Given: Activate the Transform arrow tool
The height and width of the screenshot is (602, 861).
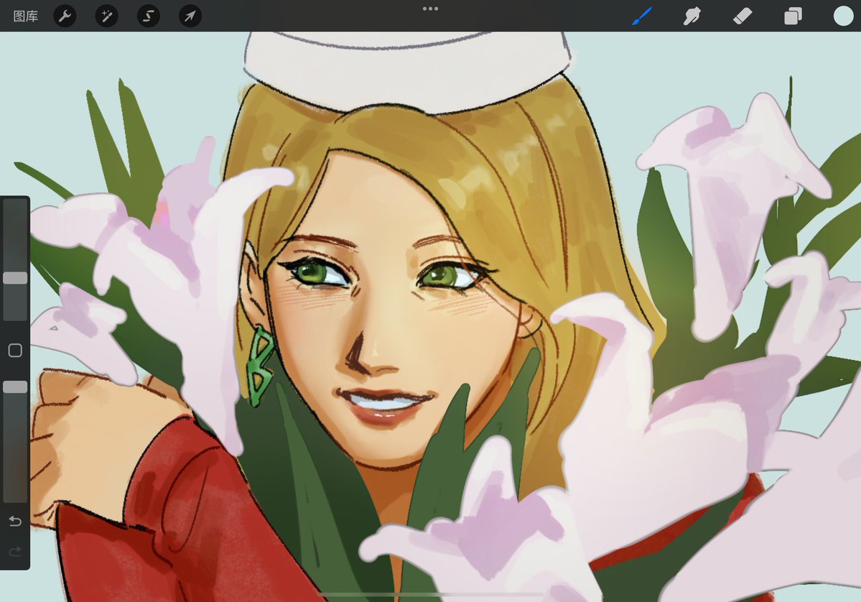Looking at the screenshot, I should pos(190,16).
